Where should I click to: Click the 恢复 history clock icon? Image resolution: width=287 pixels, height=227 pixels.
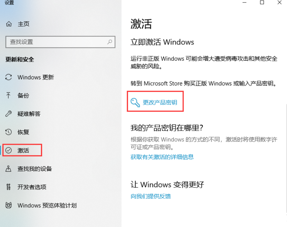(8, 132)
